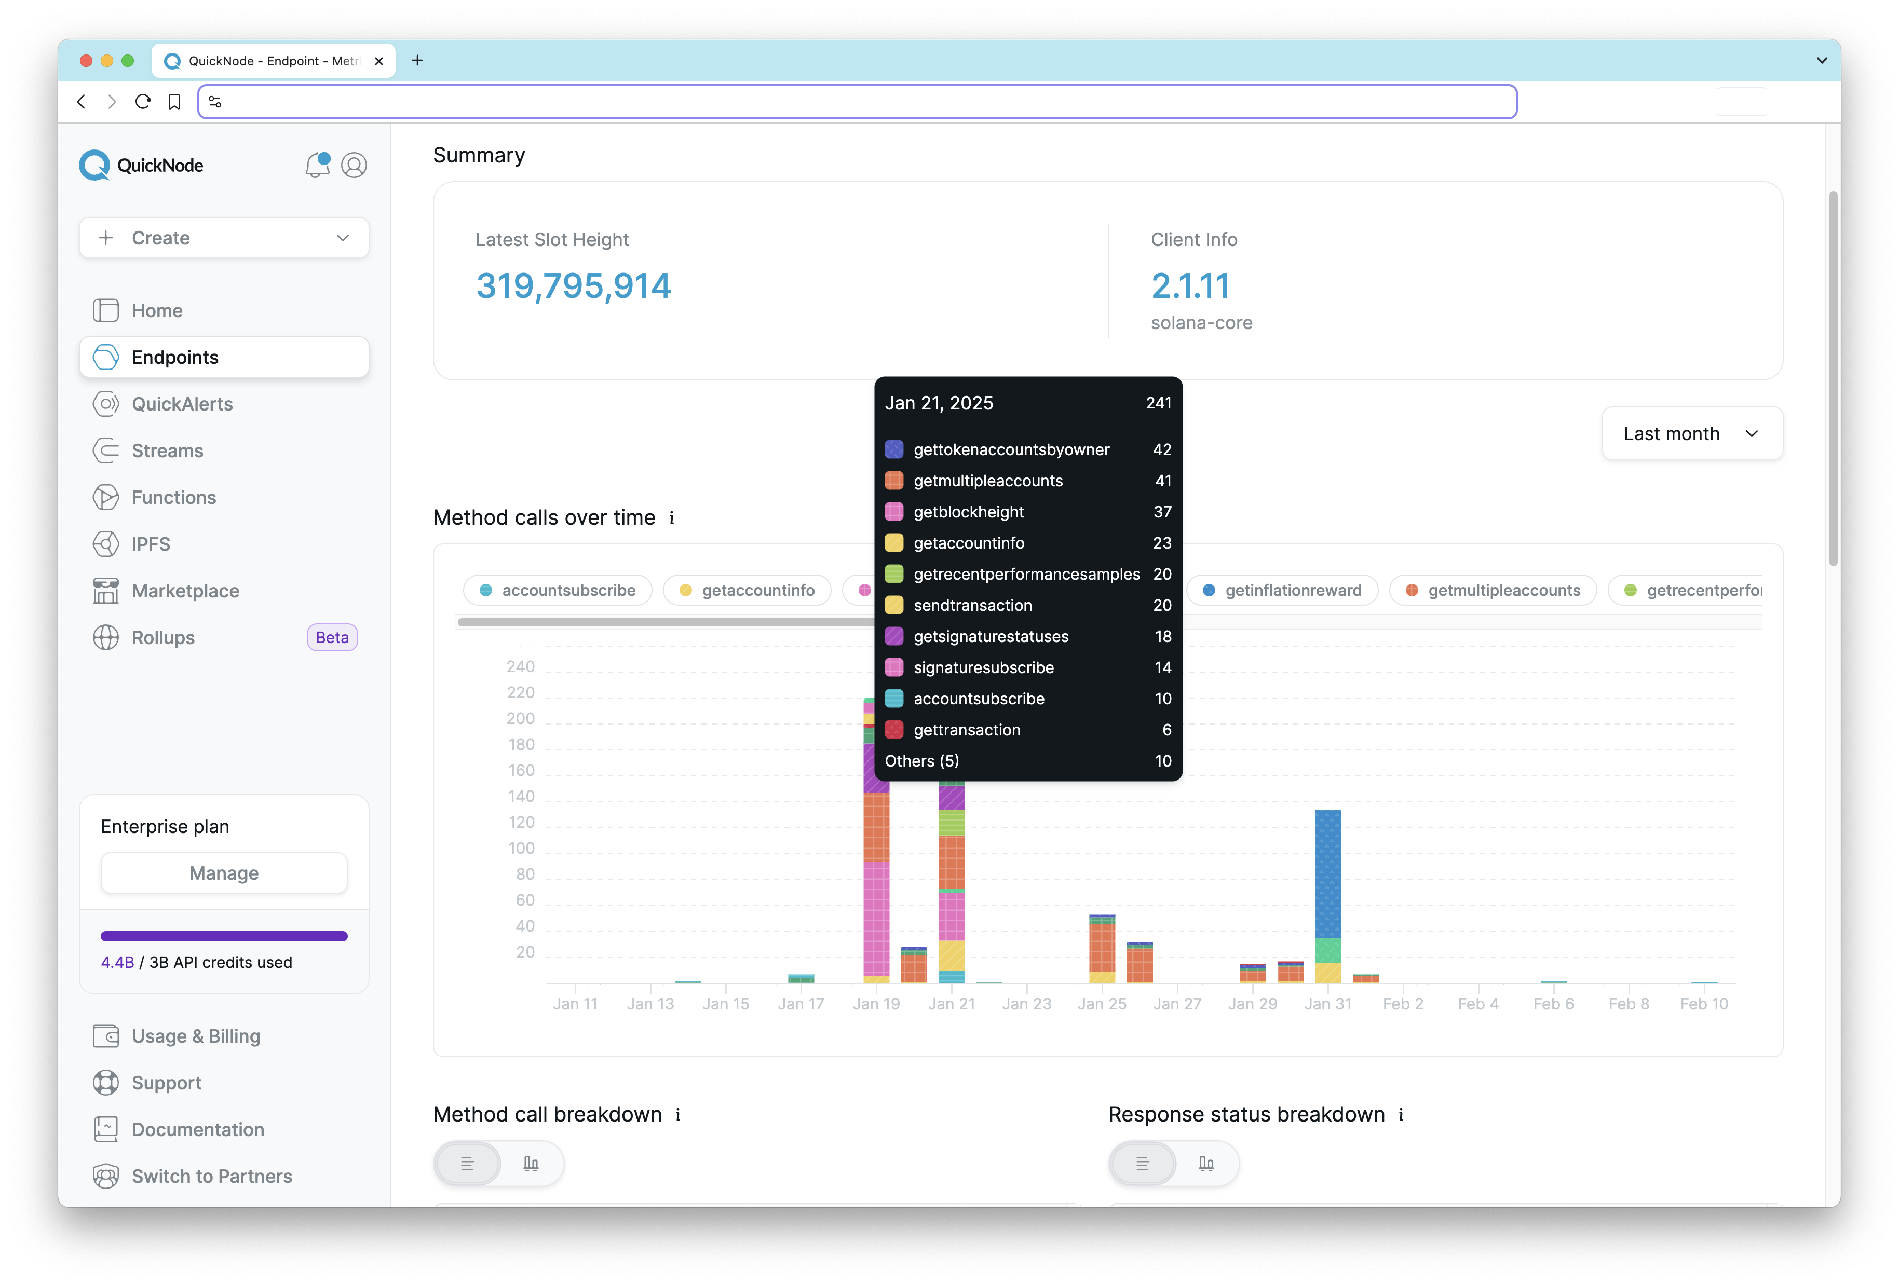Toggle getinflationreward legend filter
Image resolution: width=1899 pixels, height=1284 pixels.
[x=1282, y=590]
